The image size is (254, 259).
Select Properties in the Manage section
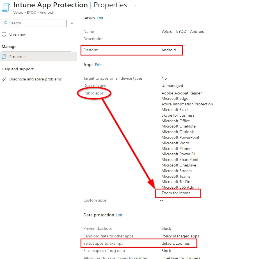point(38,57)
